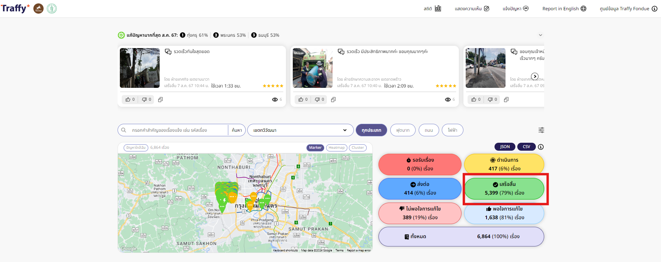Click next arrow on feedback carousel
This screenshot has height=262, width=661.
[535, 76]
